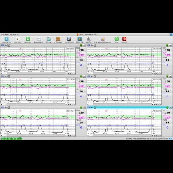
Task: Click the Analyser toolbar icon
Action: [28, 39]
